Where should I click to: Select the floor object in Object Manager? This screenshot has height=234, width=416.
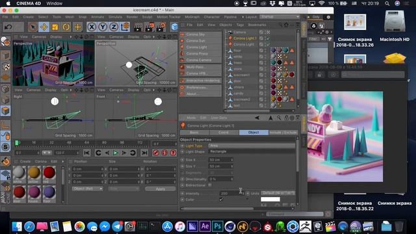coord(237,51)
